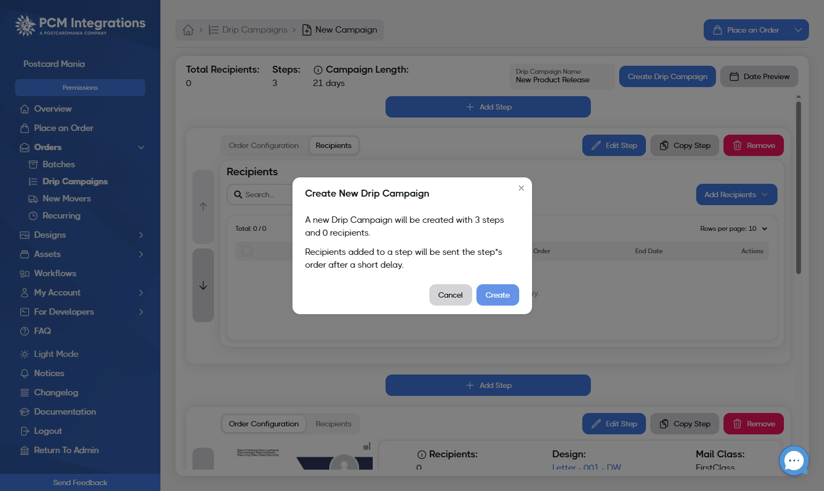The height and width of the screenshot is (491, 824).
Task: Click the PCM Integrations logo
Action: (x=80, y=25)
